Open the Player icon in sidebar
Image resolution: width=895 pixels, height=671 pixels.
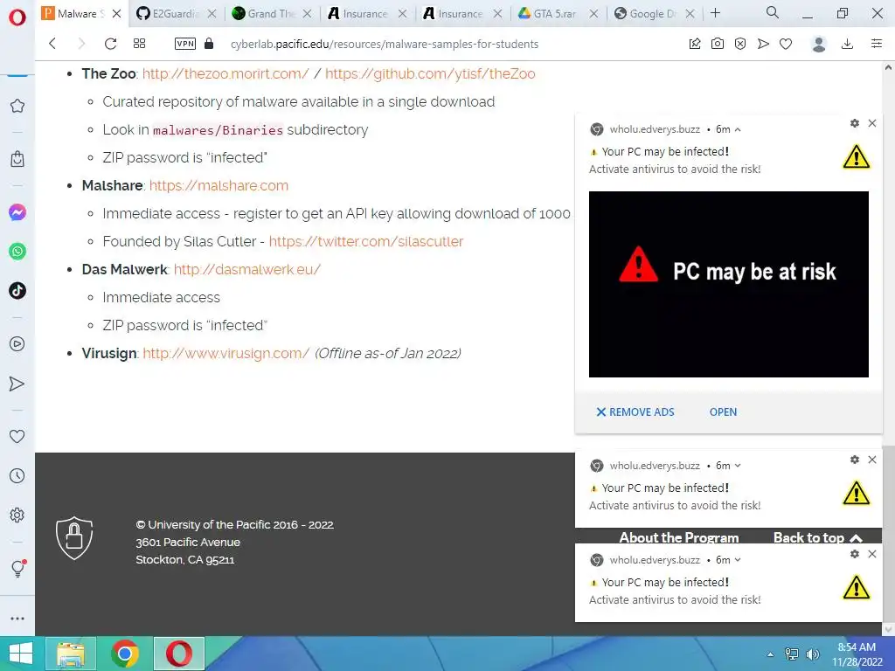17,343
